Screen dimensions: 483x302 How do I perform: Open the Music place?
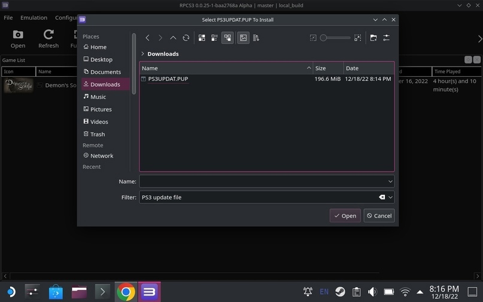click(106, 97)
